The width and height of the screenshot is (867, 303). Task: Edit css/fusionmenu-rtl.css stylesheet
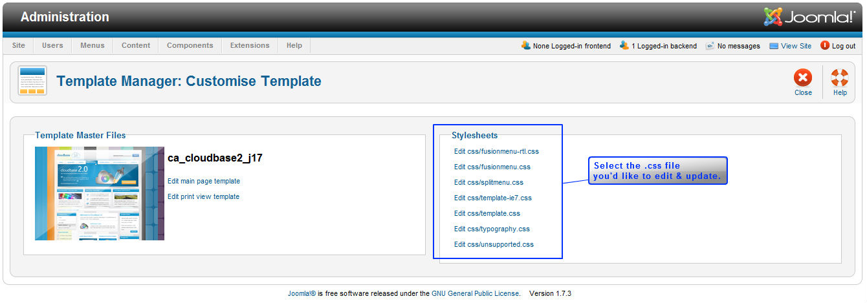[496, 151]
